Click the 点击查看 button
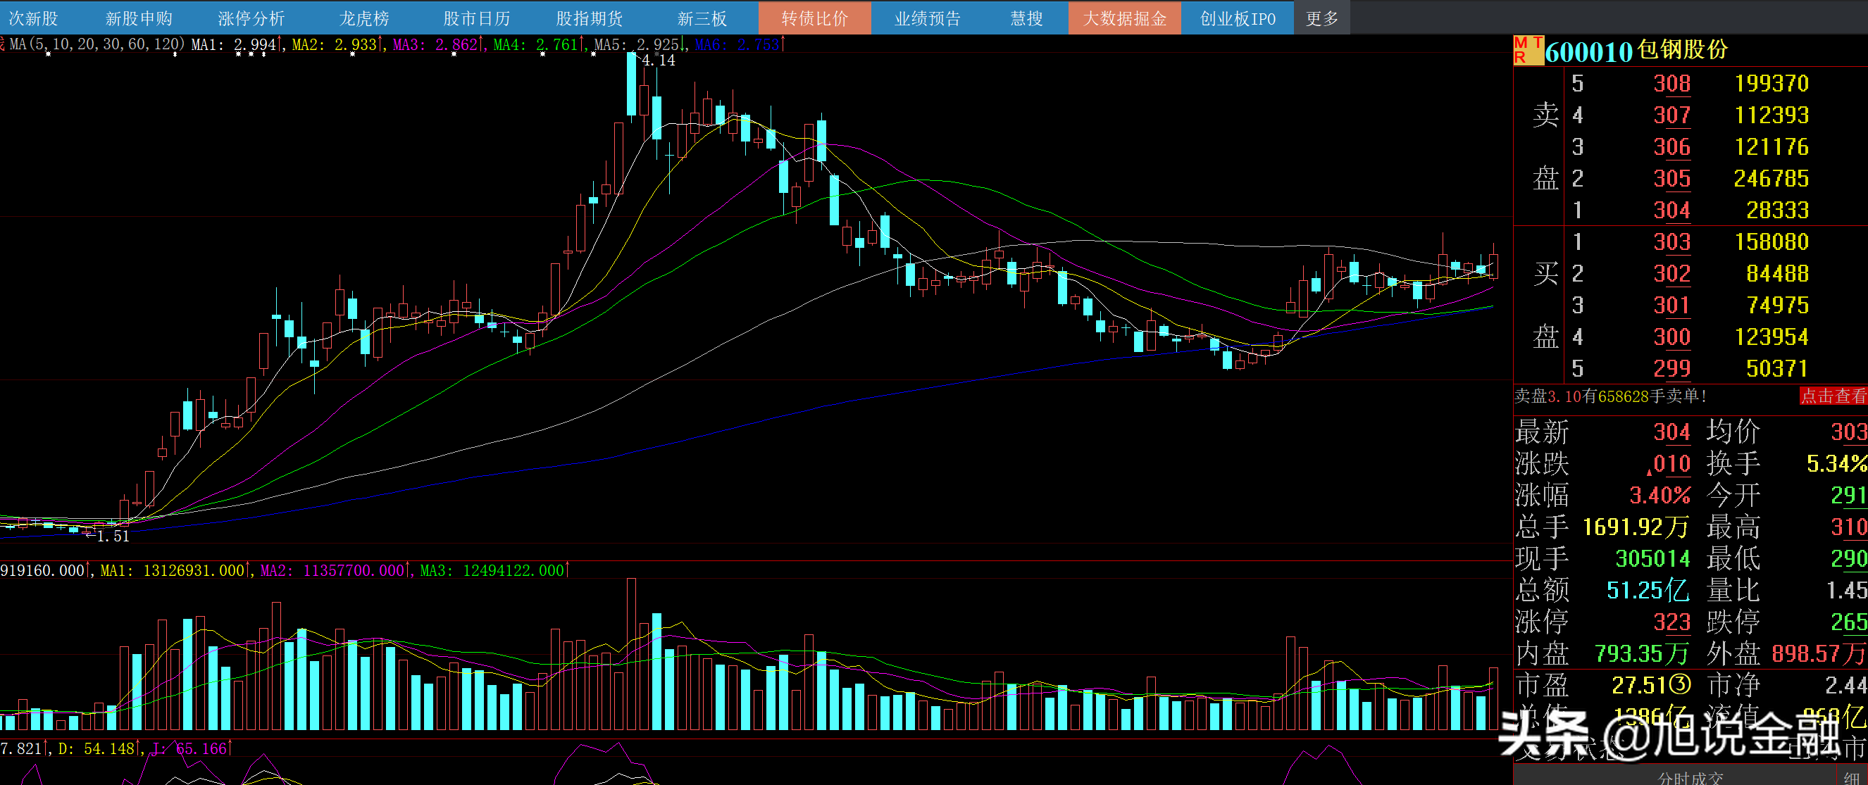This screenshot has width=1868, height=785. click(x=1833, y=396)
